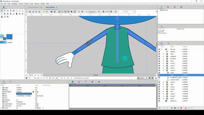Click the Save file toolbar icon
The width and height of the screenshot is (204, 115).
click(33, 11)
